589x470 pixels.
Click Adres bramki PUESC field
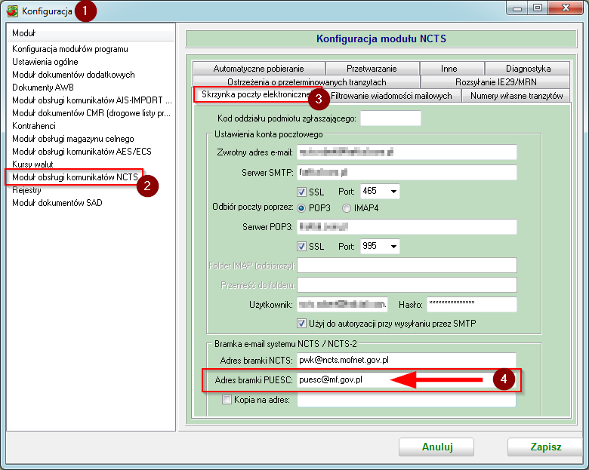tap(406, 380)
